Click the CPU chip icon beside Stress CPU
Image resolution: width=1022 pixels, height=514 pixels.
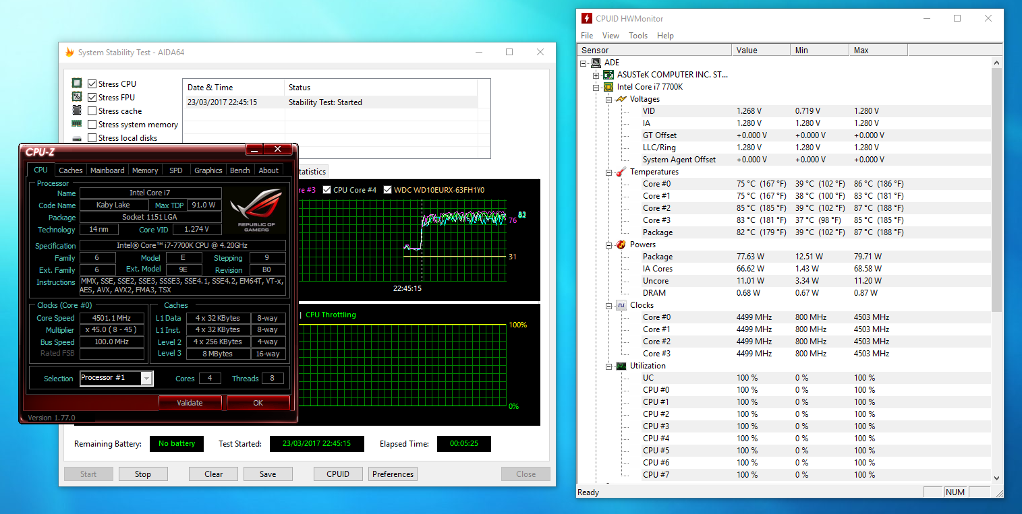click(77, 84)
